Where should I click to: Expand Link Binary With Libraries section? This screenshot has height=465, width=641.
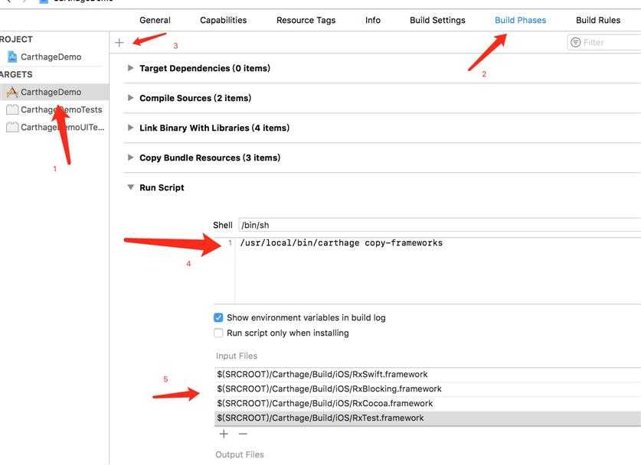pyautogui.click(x=130, y=128)
